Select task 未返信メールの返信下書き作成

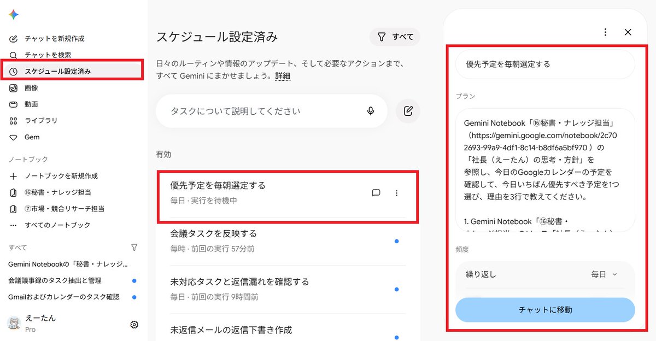click(x=288, y=330)
